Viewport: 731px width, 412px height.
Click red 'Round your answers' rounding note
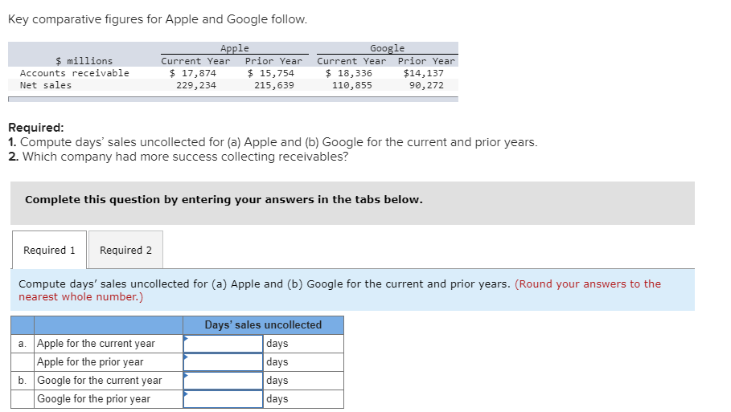pyautogui.click(x=340, y=290)
